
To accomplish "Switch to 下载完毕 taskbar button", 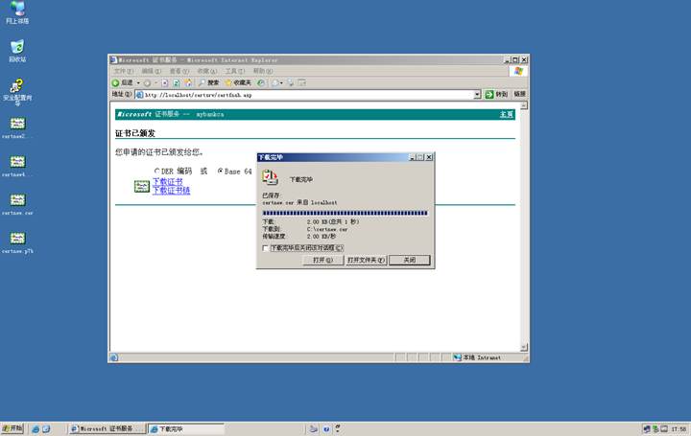I will [185, 428].
